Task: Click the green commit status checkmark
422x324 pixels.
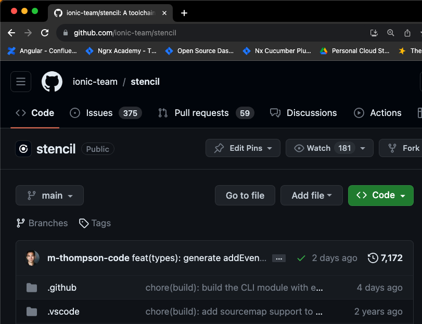Action: tap(301, 258)
